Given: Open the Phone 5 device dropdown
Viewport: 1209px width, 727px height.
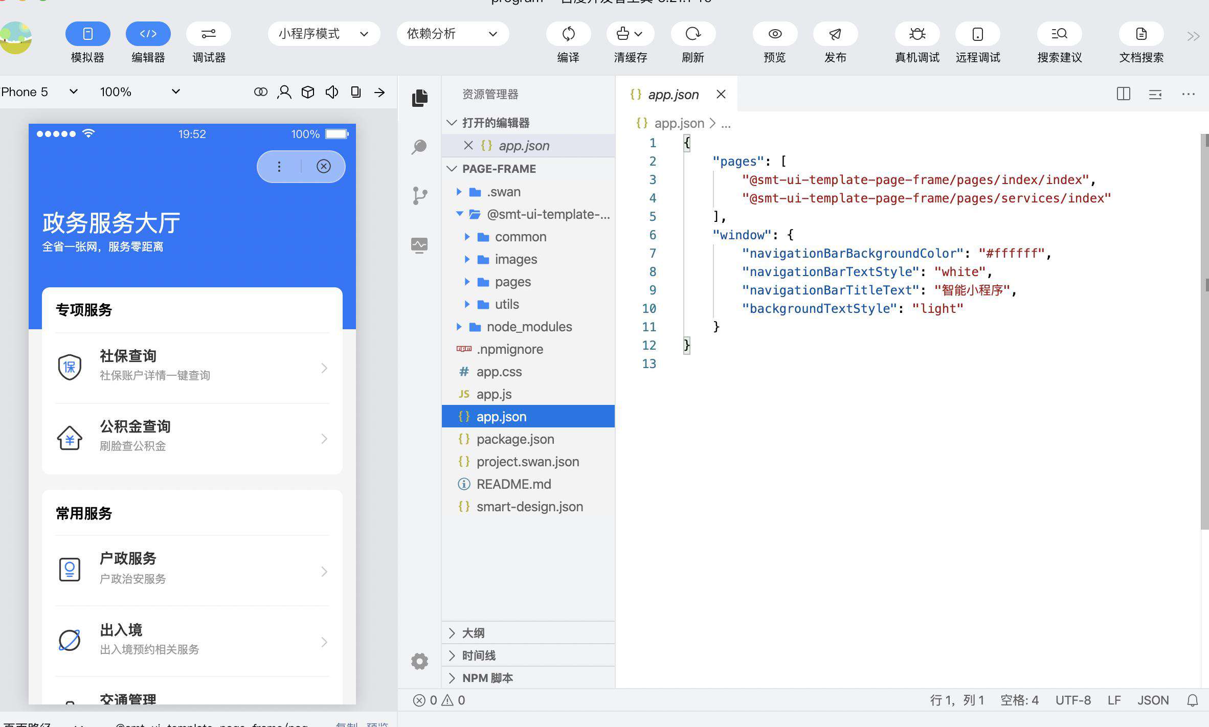Looking at the screenshot, I should [39, 92].
